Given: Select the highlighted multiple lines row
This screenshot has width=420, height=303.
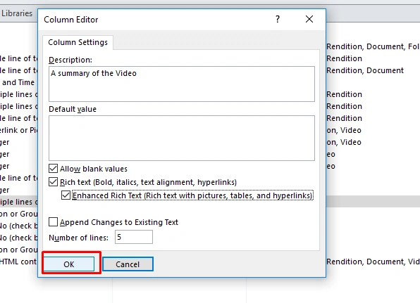Looking at the screenshot, I should (x=19, y=202).
